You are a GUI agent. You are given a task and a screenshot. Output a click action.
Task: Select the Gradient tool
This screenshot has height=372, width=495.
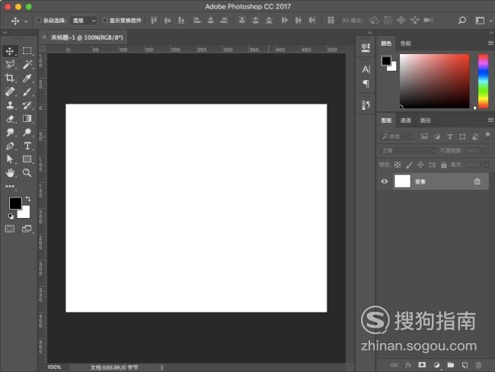pyautogui.click(x=27, y=118)
